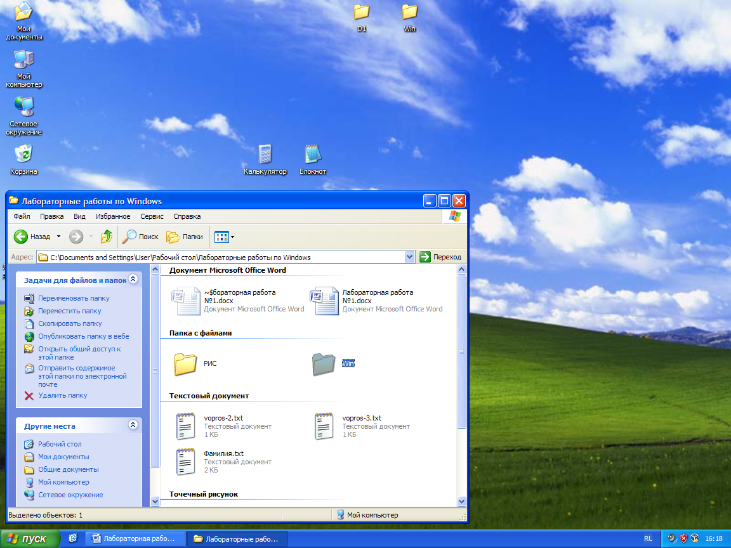Screen dimensions: 731x548
Task: Click sidebar scrollbar up arrow
Action: point(155,270)
